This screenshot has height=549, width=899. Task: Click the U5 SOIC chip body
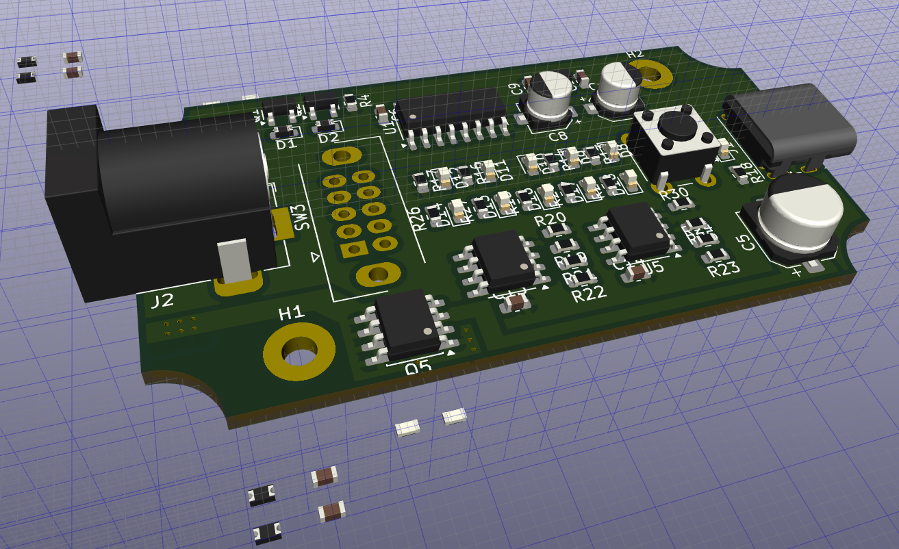[637, 227]
